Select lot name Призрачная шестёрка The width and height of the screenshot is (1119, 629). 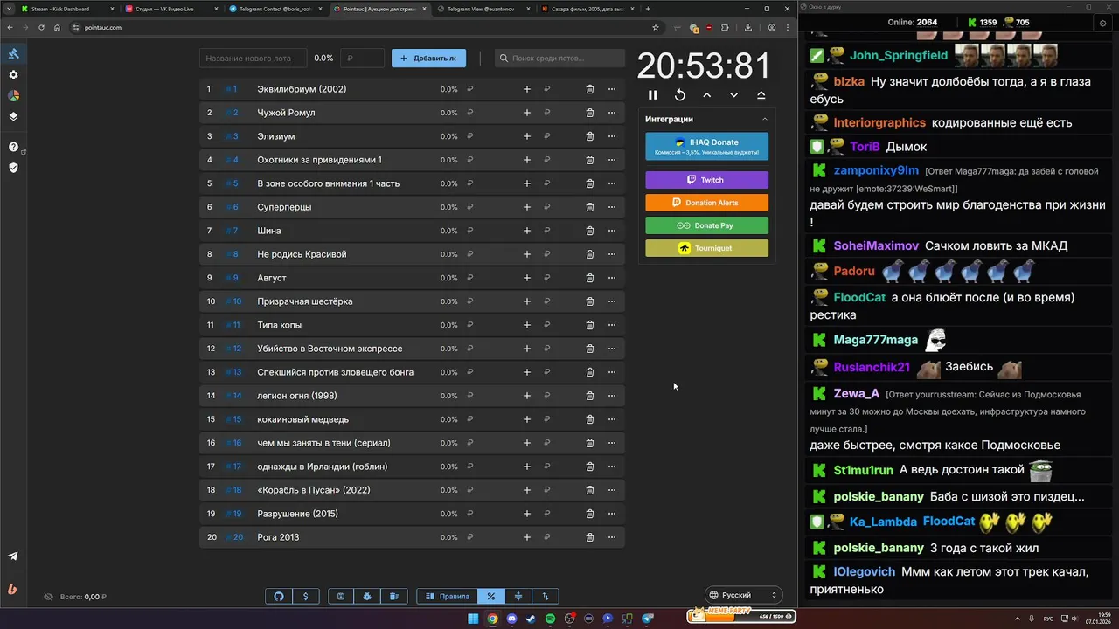305,301
